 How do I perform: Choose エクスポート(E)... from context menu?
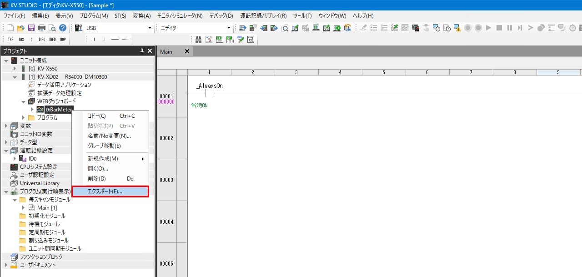[x=110, y=191]
